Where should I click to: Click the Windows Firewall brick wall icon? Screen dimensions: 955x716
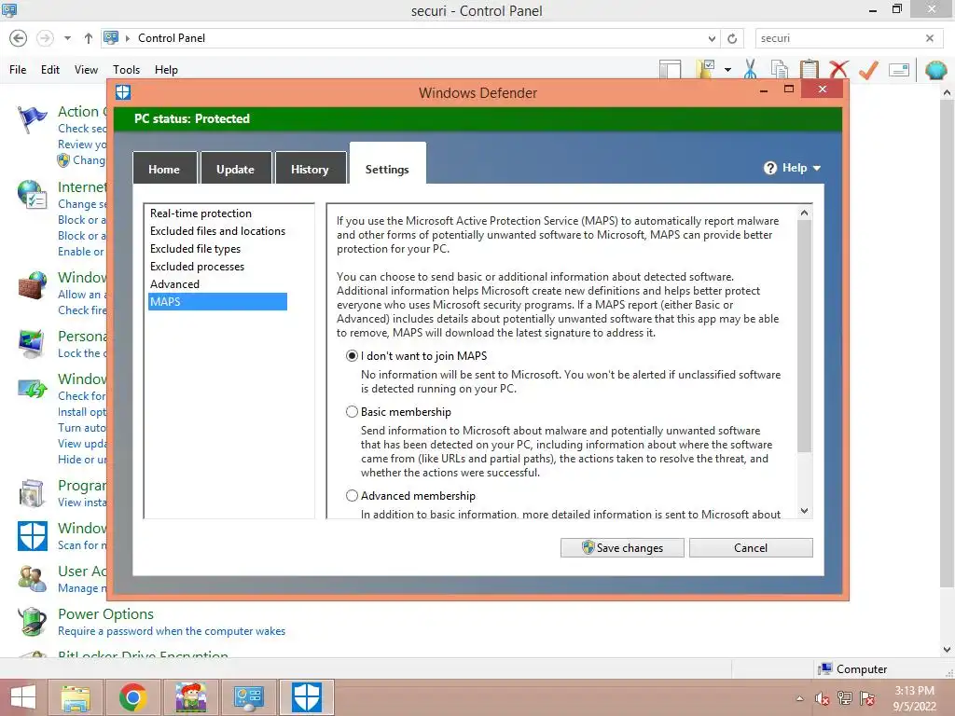tap(33, 285)
